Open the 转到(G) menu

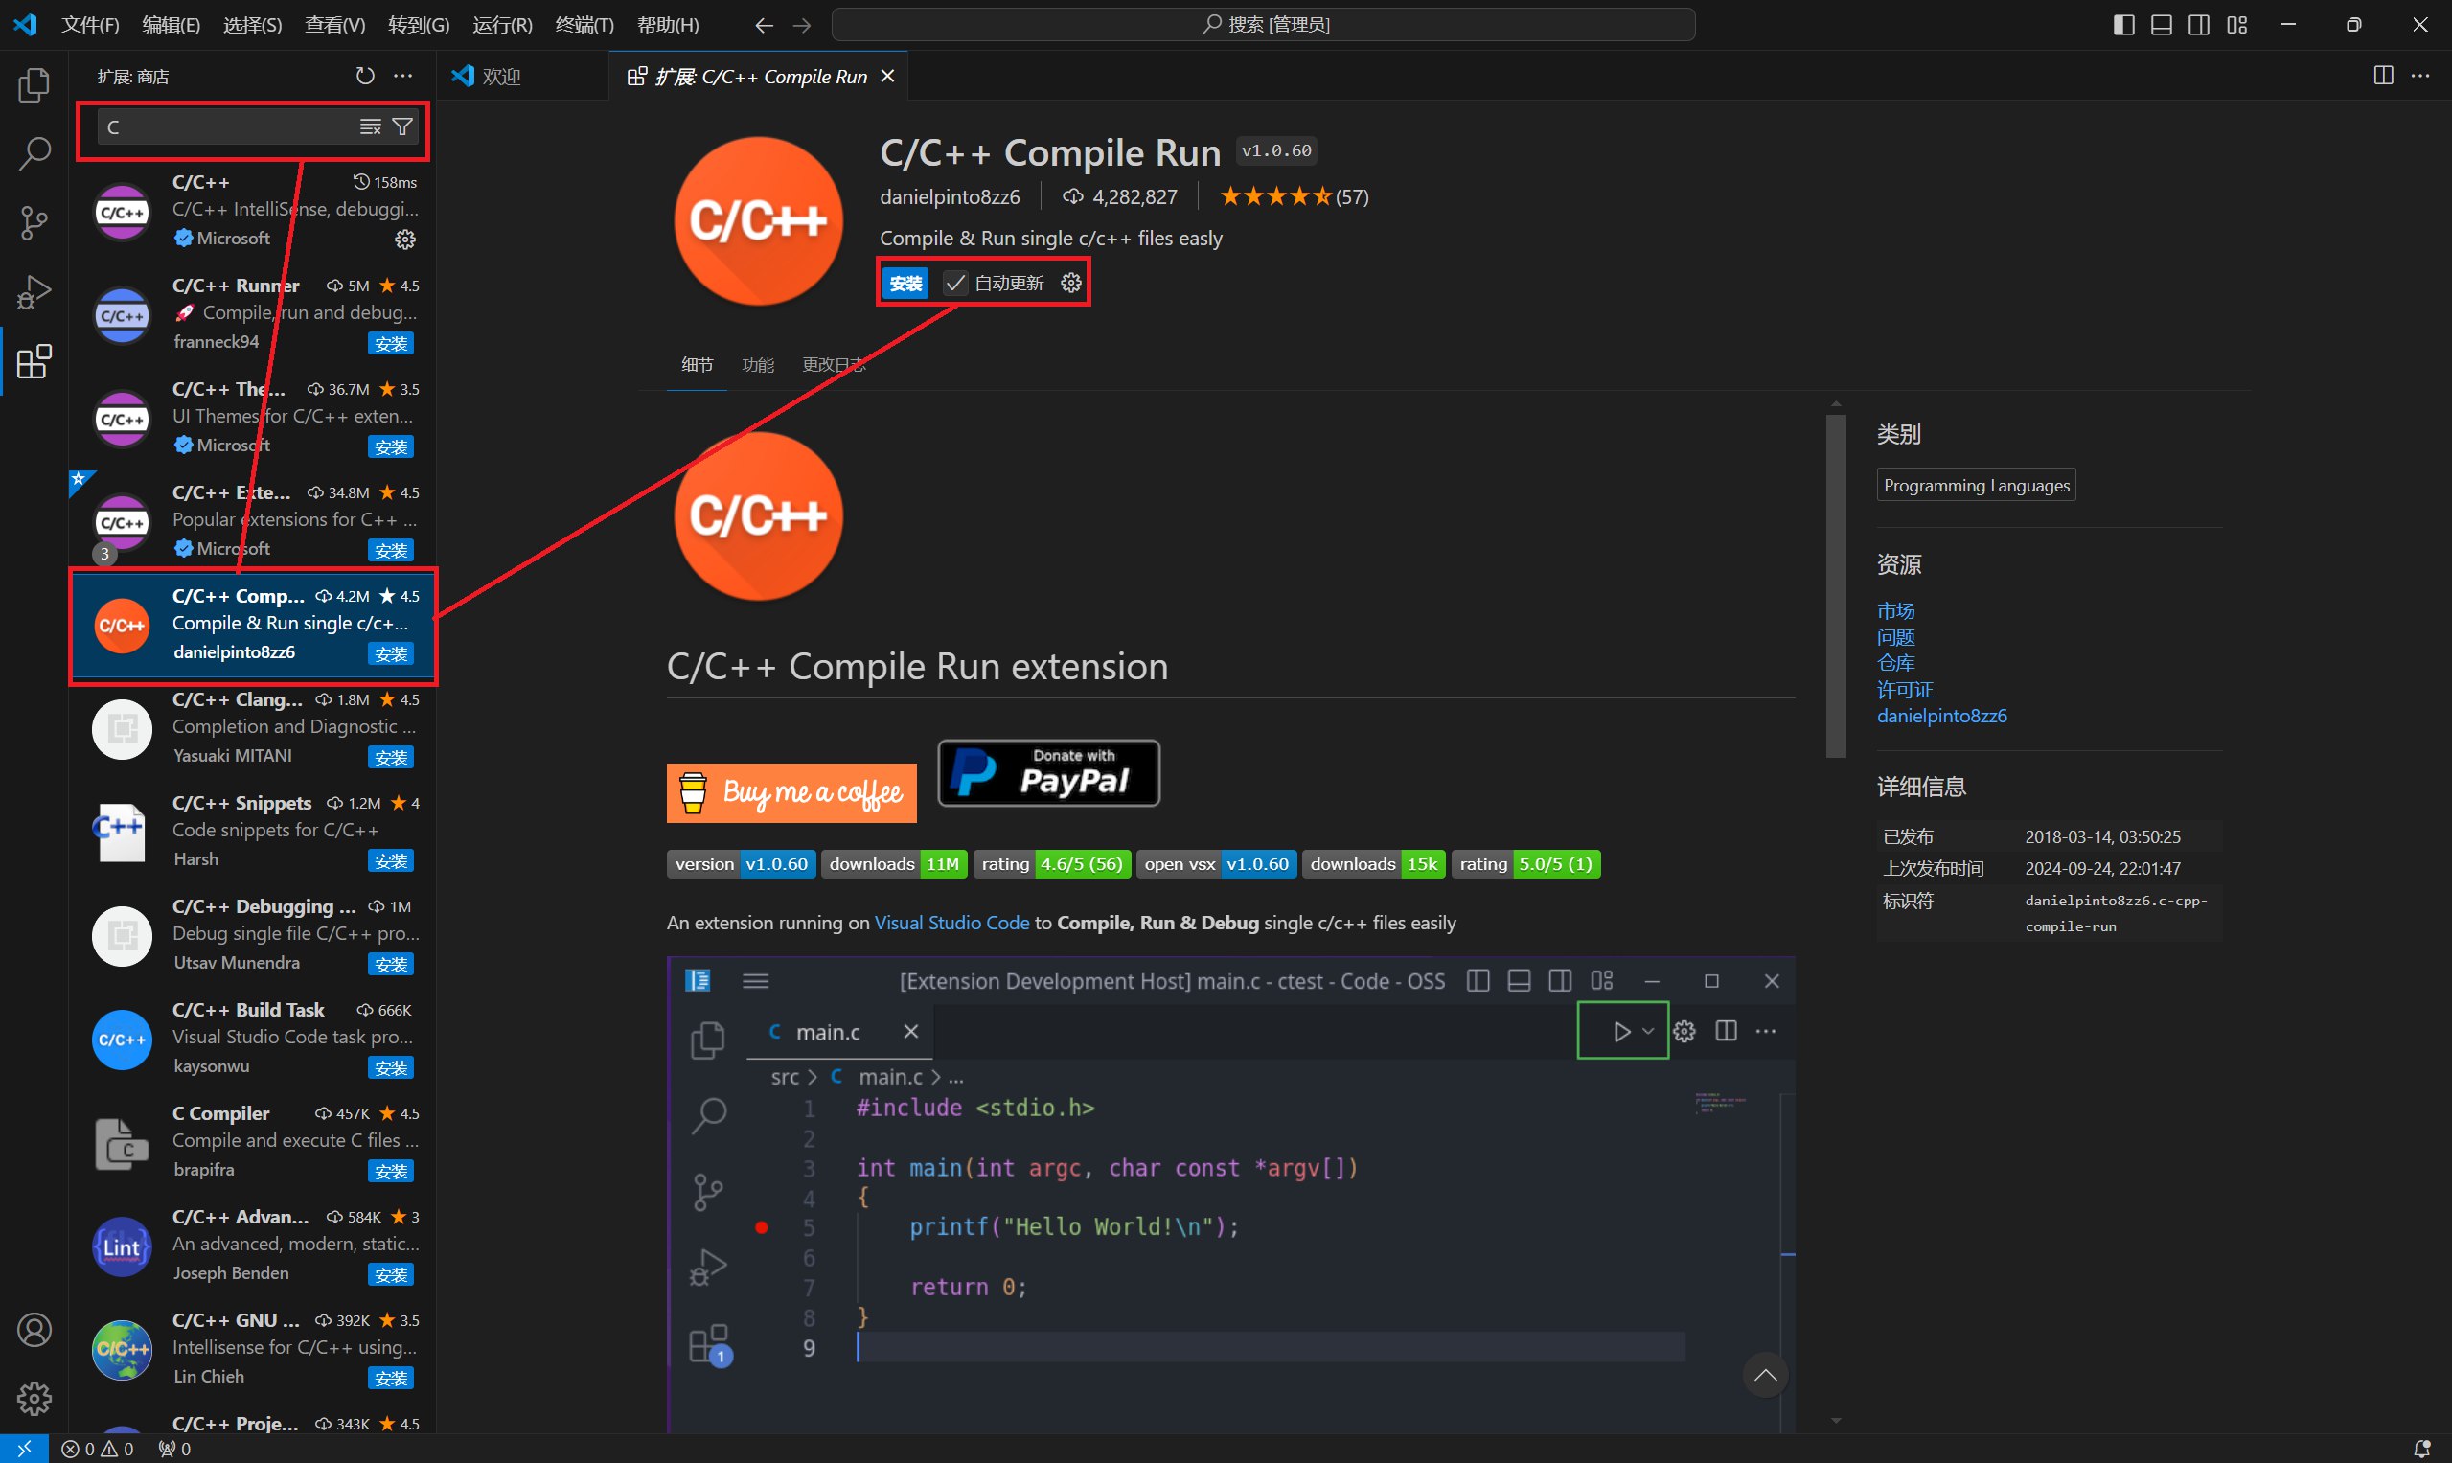point(418,25)
